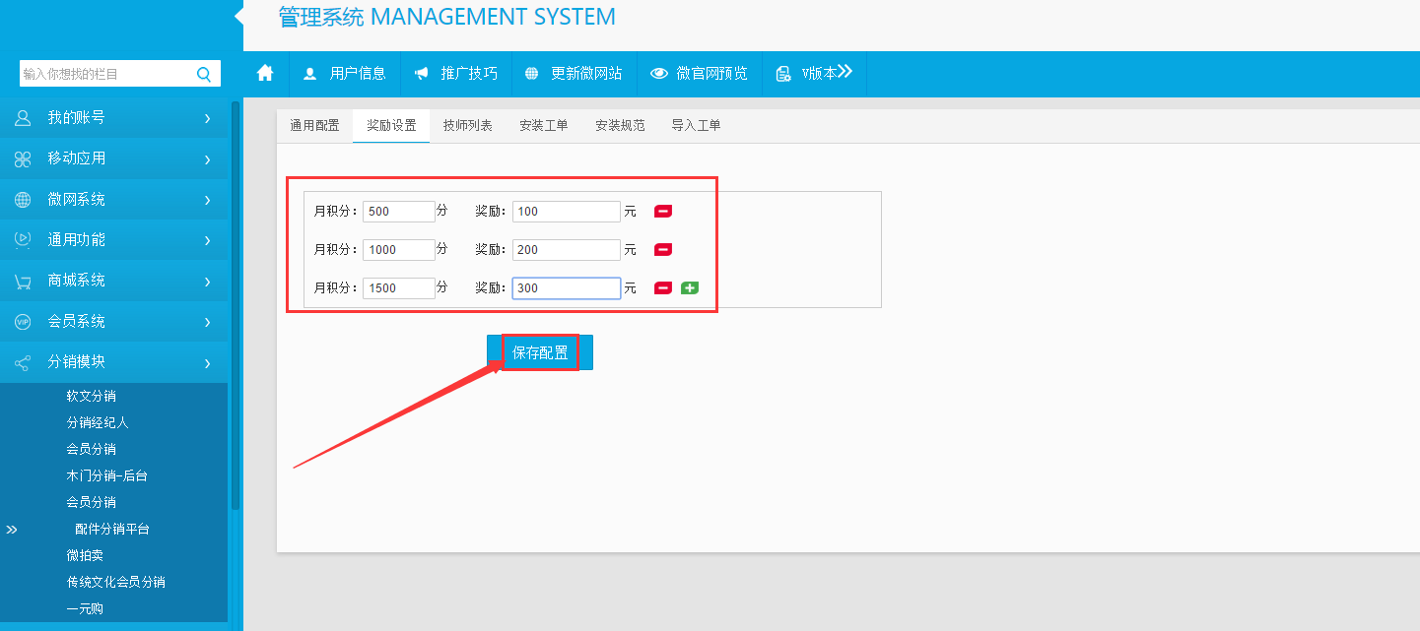
Task: Click the 会员系统 VIP icon
Action: click(23, 322)
